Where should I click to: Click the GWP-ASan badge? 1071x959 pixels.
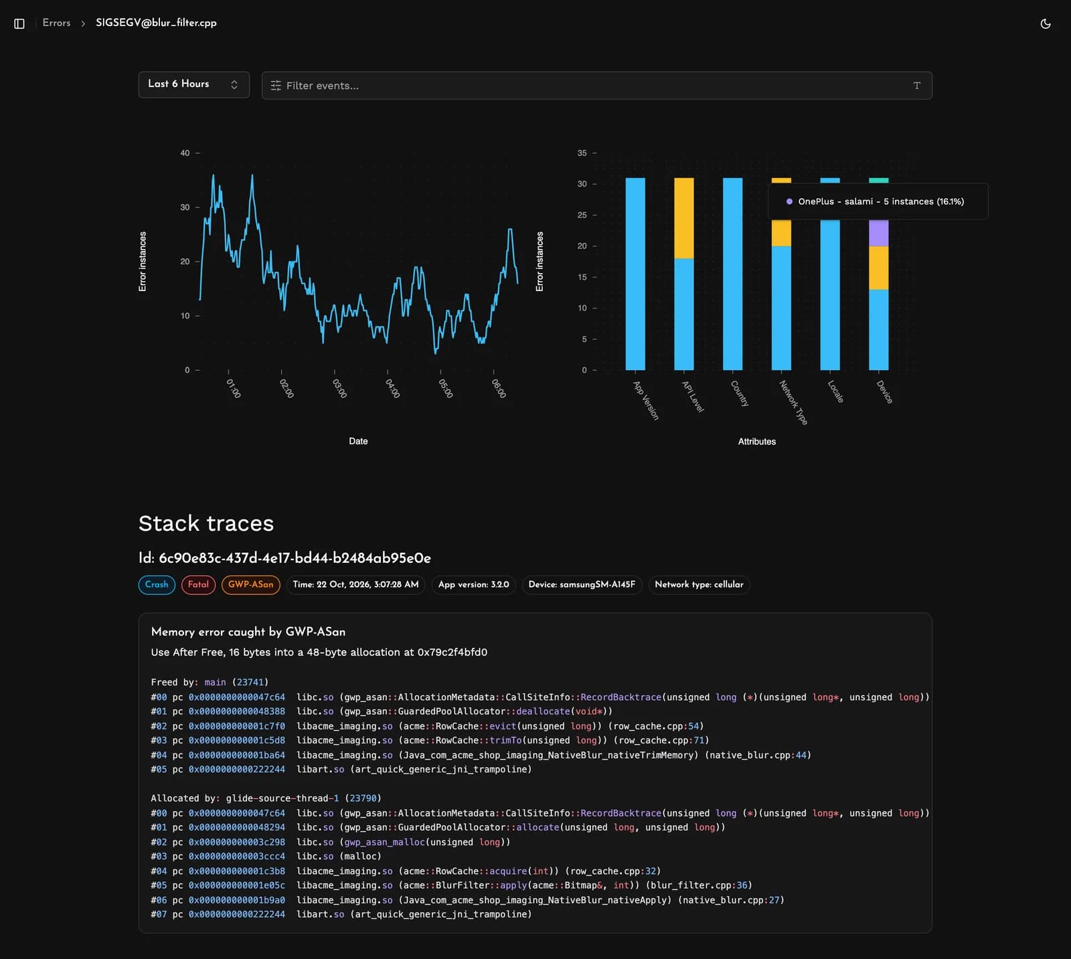pyautogui.click(x=250, y=584)
